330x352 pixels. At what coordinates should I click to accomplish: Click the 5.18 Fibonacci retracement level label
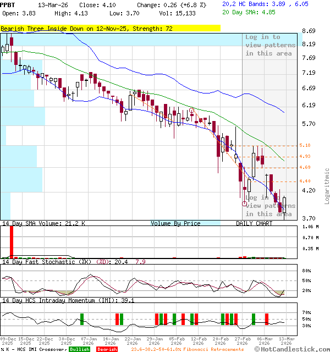point(305,145)
